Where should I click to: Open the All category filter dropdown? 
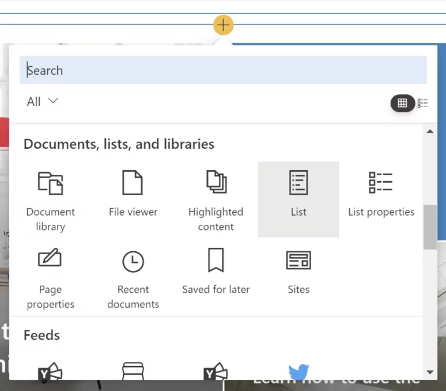[43, 101]
